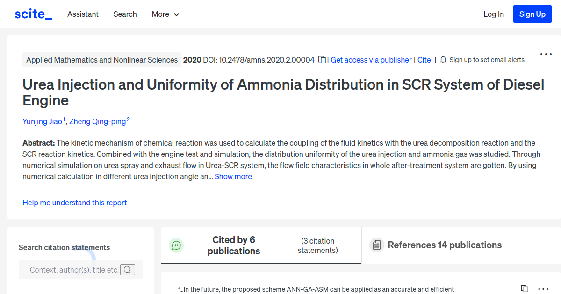Expand the abstract with Show more
Image resolution: width=561 pixels, height=294 pixels.
(233, 176)
